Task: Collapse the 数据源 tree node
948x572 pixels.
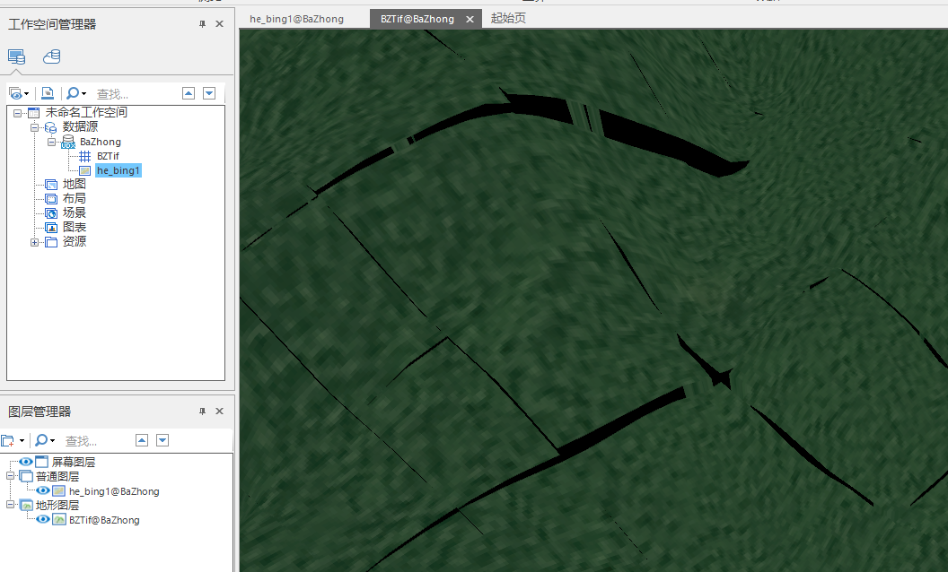Action: pyautogui.click(x=34, y=127)
